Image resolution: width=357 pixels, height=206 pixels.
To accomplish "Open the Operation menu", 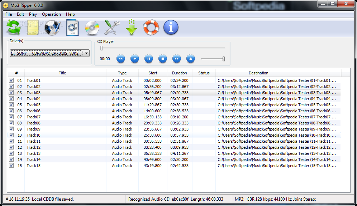I will point(51,14).
